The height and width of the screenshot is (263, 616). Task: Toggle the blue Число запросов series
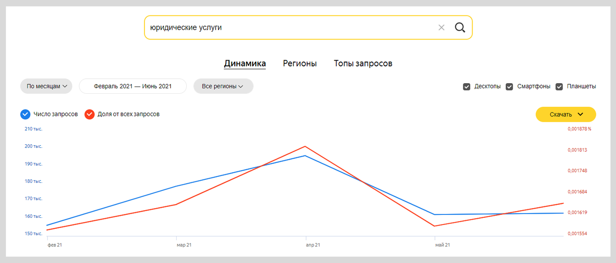(x=26, y=114)
